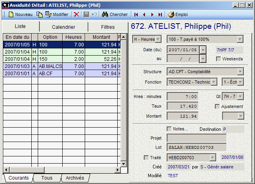Image resolution: width=255 pixels, height=184 pixels.
Task: Jump to the last record arrow
Action: (x=160, y=14)
